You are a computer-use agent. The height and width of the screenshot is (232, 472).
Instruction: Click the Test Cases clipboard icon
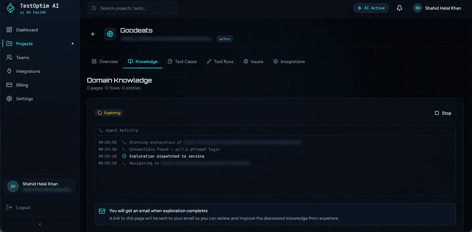tap(170, 61)
